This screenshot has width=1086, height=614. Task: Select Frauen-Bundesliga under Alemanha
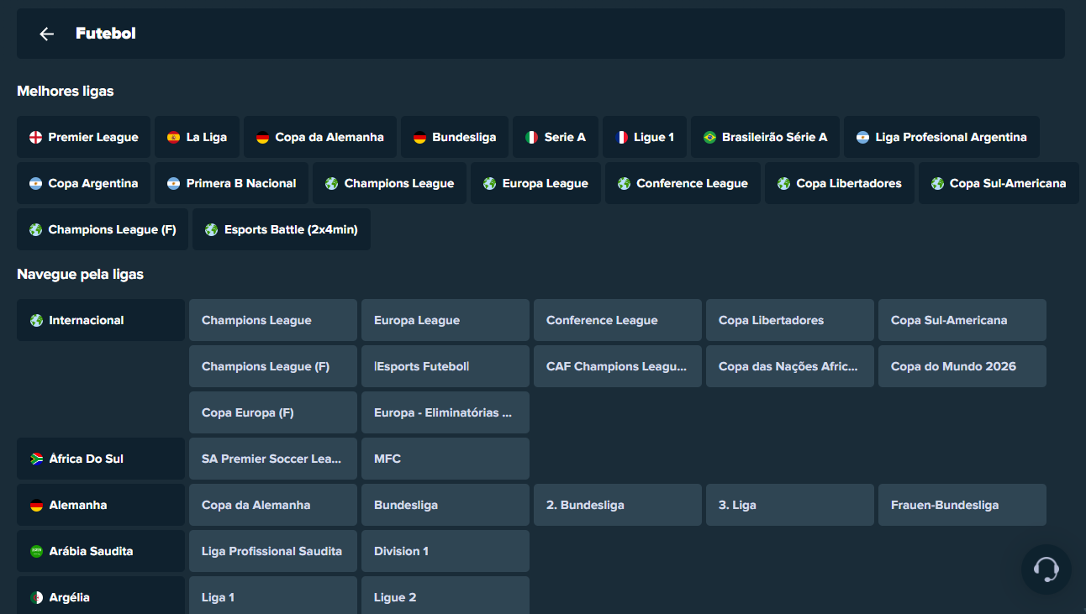tap(962, 505)
